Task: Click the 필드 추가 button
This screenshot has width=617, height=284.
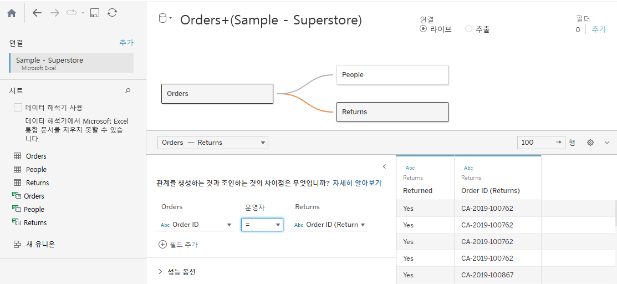Action: point(178,245)
